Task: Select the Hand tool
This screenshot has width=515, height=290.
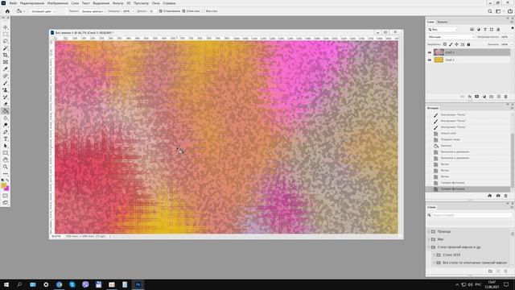Action: (6, 159)
